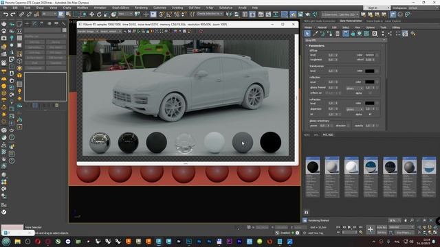This screenshot has height=247, width=440.
Task: Open the reference coordinate system View dropdown
Action: click(125, 14)
